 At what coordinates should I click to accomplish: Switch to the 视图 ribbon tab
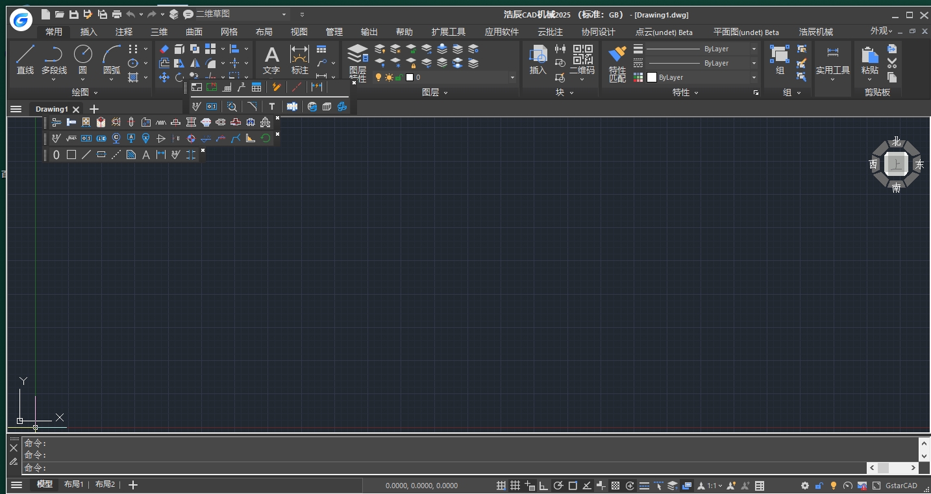click(299, 32)
